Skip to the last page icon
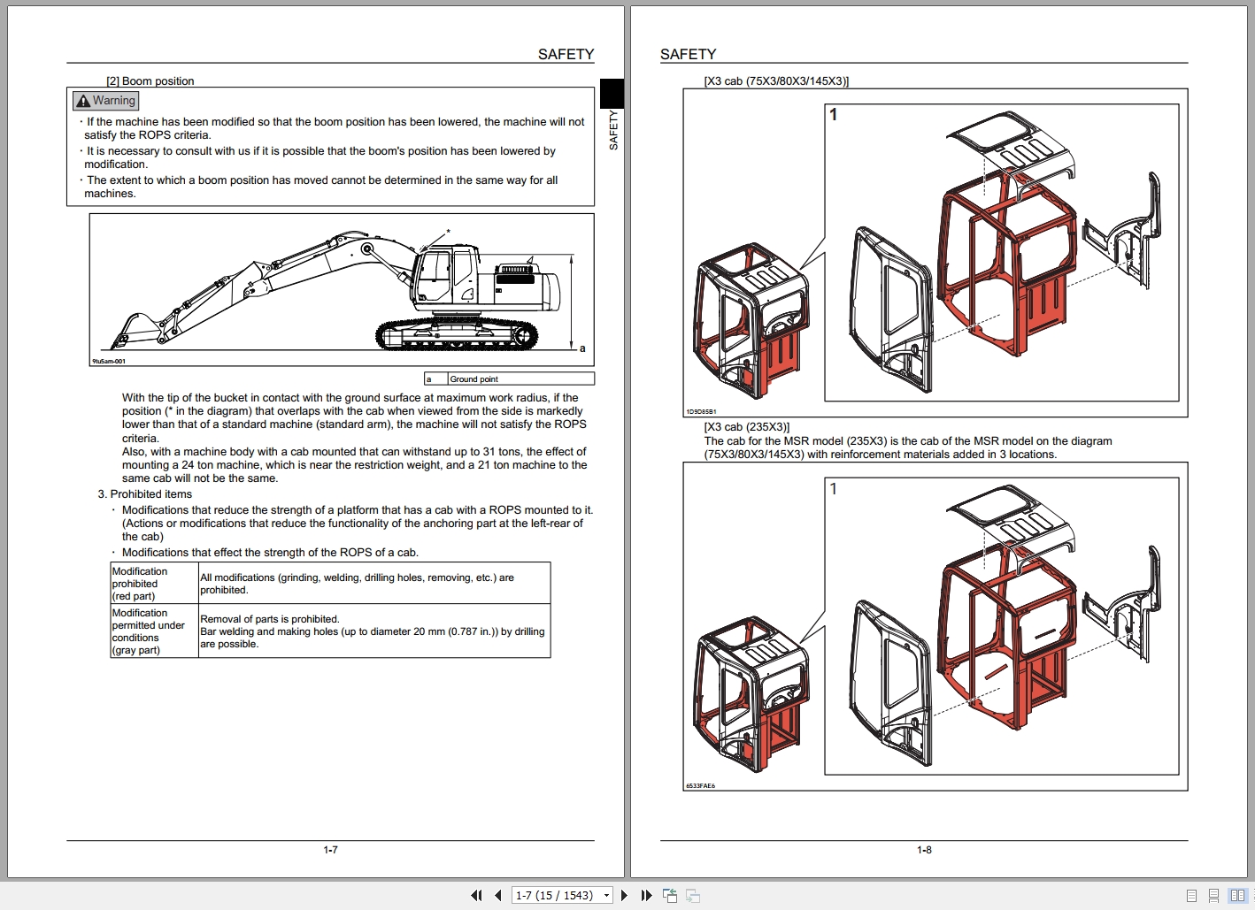The width and height of the screenshot is (1255, 910). tap(647, 895)
